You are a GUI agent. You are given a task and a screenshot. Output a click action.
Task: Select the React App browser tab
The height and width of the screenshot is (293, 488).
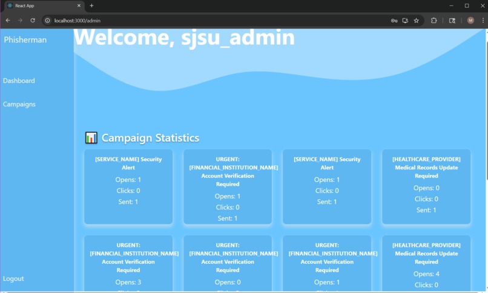[x=44, y=5]
